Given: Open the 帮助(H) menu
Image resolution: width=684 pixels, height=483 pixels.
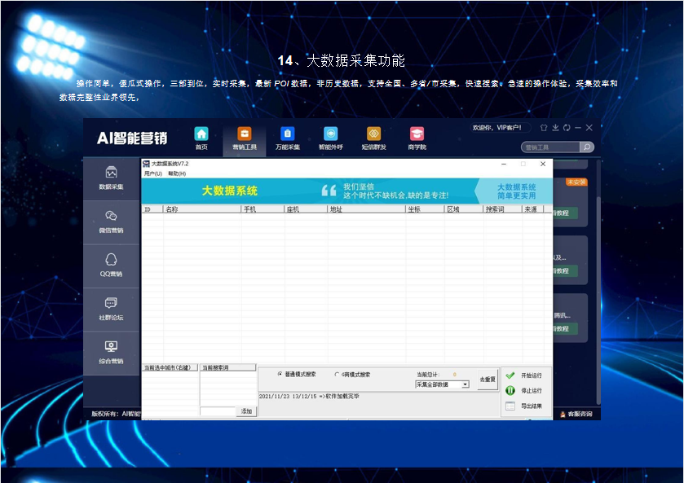Looking at the screenshot, I should point(177,173).
